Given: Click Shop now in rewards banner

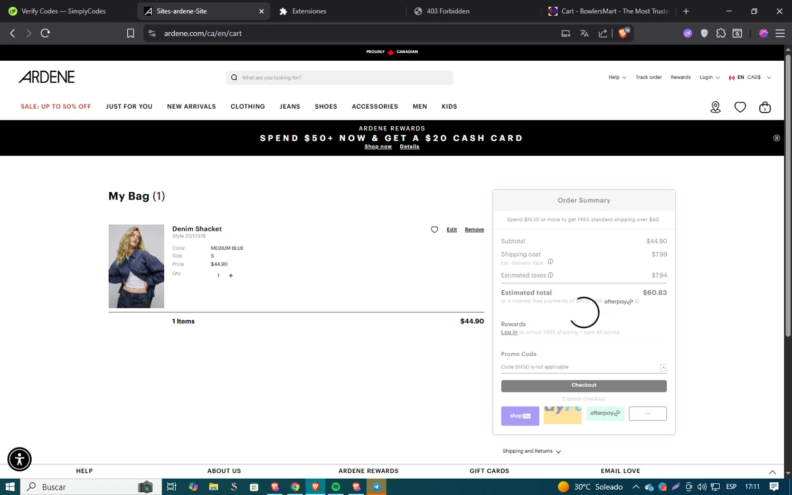Looking at the screenshot, I should pyautogui.click(x=378, y=147).
